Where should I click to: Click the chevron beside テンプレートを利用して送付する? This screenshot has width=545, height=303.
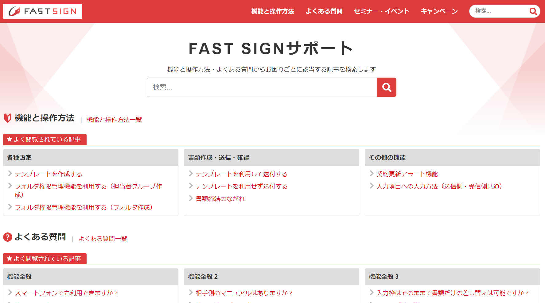pos(191,174)
